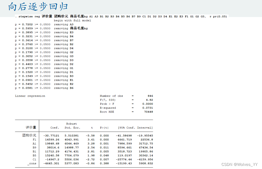Click the coefficient -30.77121
Viewport: 262px width, 169px height.
click(x=51, y=136)
